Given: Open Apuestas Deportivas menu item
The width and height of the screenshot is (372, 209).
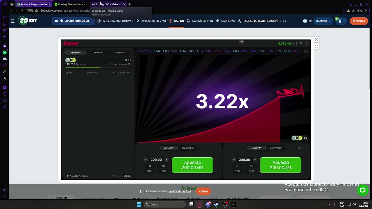Looking at the screenshot, I should (115, 21).
